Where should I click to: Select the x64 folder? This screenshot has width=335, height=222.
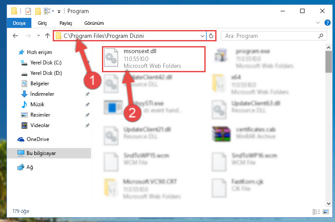pyautogui.click(x=251, y=84)
